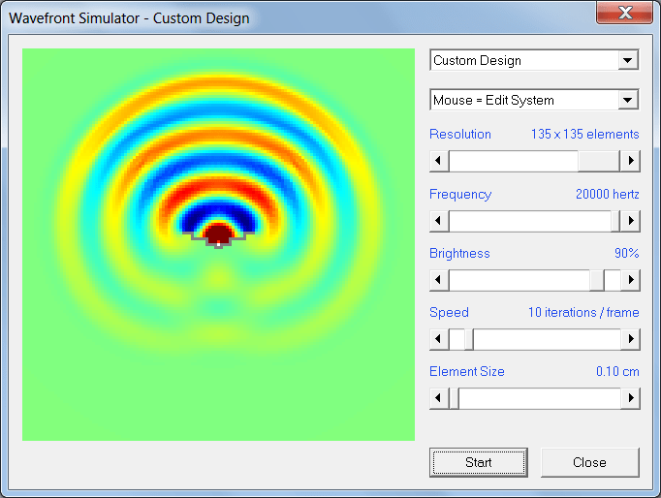Click the Close button
Image resolution: width=661 pixels, height=498 pixels.
click(589, 462)
